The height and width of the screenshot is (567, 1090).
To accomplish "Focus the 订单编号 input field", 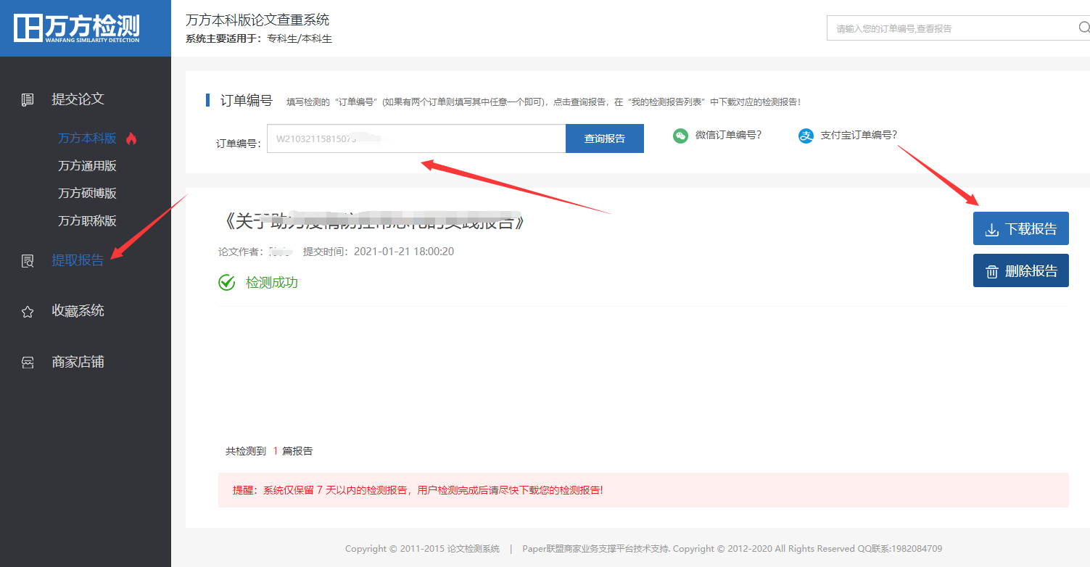I will pos(416,138).
